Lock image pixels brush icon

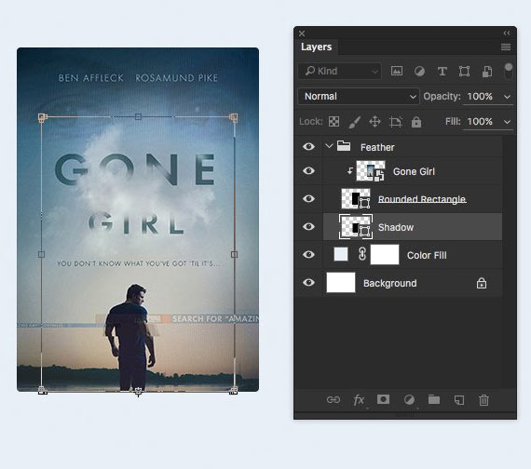click(355, 122)
